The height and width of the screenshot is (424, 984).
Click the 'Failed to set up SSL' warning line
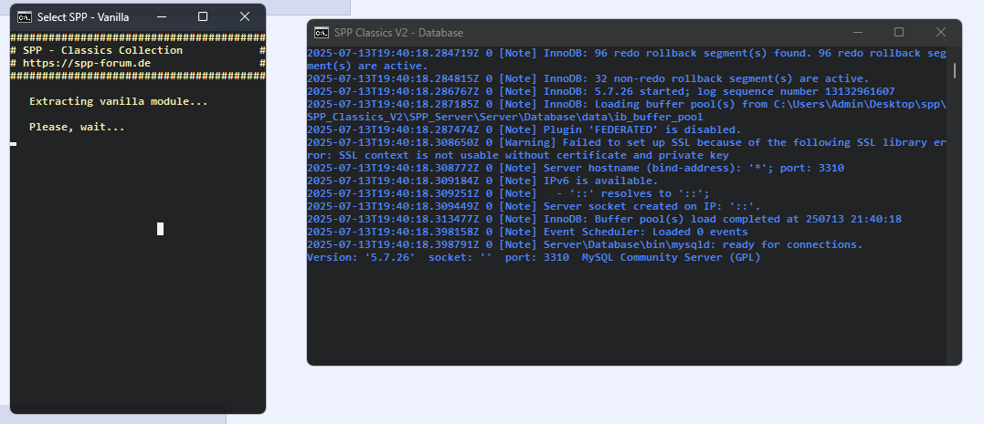(626, 149)
